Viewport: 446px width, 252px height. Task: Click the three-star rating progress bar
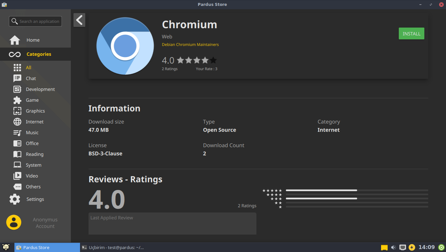pyautogui.click(x=357, y=199)
